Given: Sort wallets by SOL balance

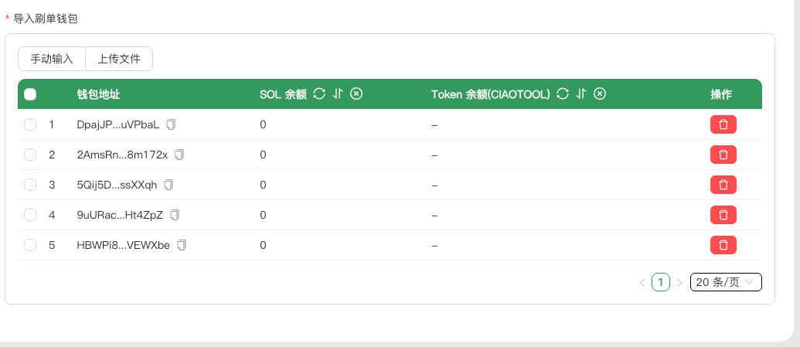Looking at the screenshot, I should click(338, 94).
